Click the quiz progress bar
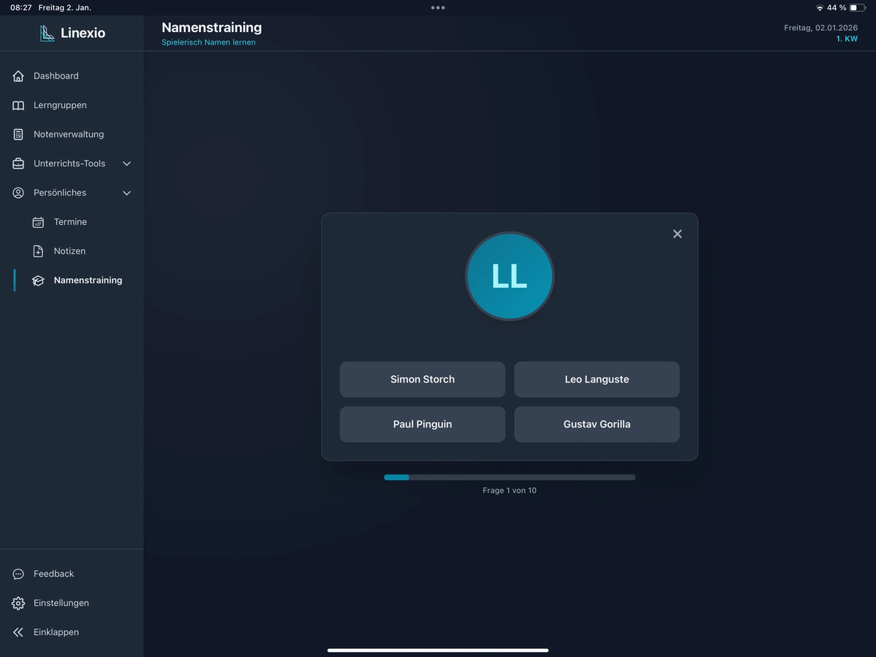The height and width of the screenshot is (657, 876). [x=510, y=477]
